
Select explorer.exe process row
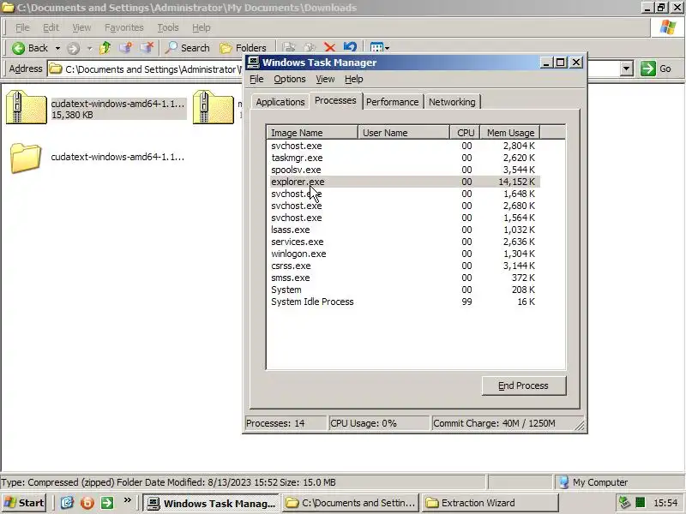403,182
